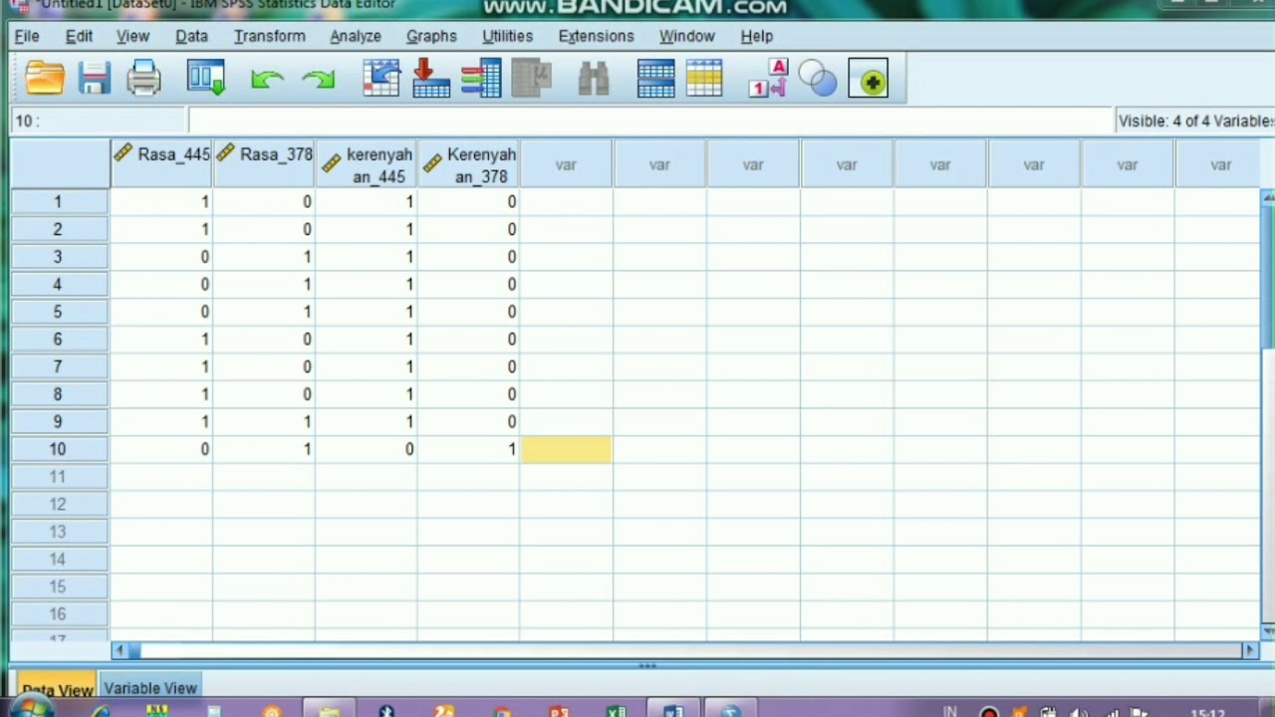1275x717 pixels.
Task: Recall recently used dialogs toolbar icon
Action: coord(206,79)
